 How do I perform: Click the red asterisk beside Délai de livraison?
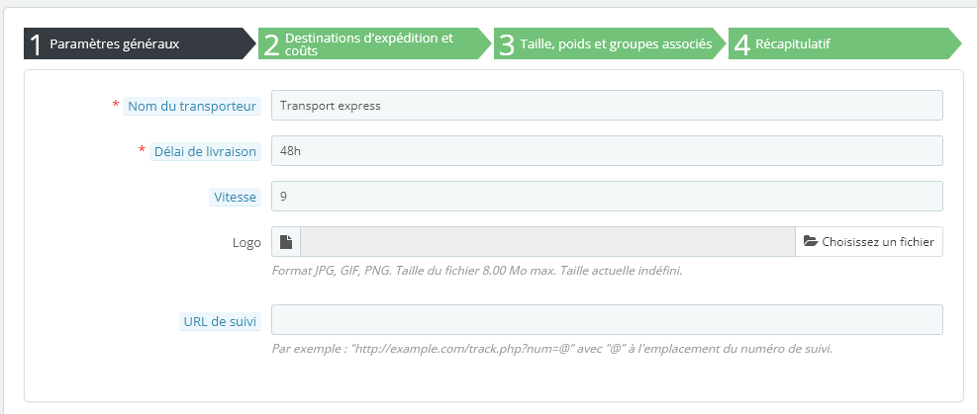(x=142, y=150)
